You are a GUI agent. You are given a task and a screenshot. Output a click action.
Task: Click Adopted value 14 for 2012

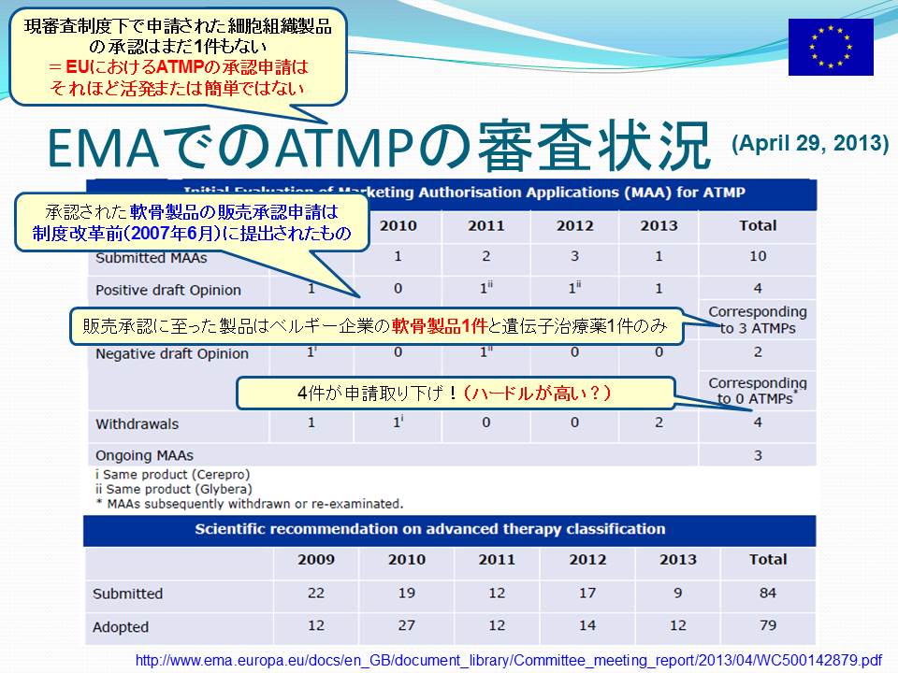pos(587,625)
